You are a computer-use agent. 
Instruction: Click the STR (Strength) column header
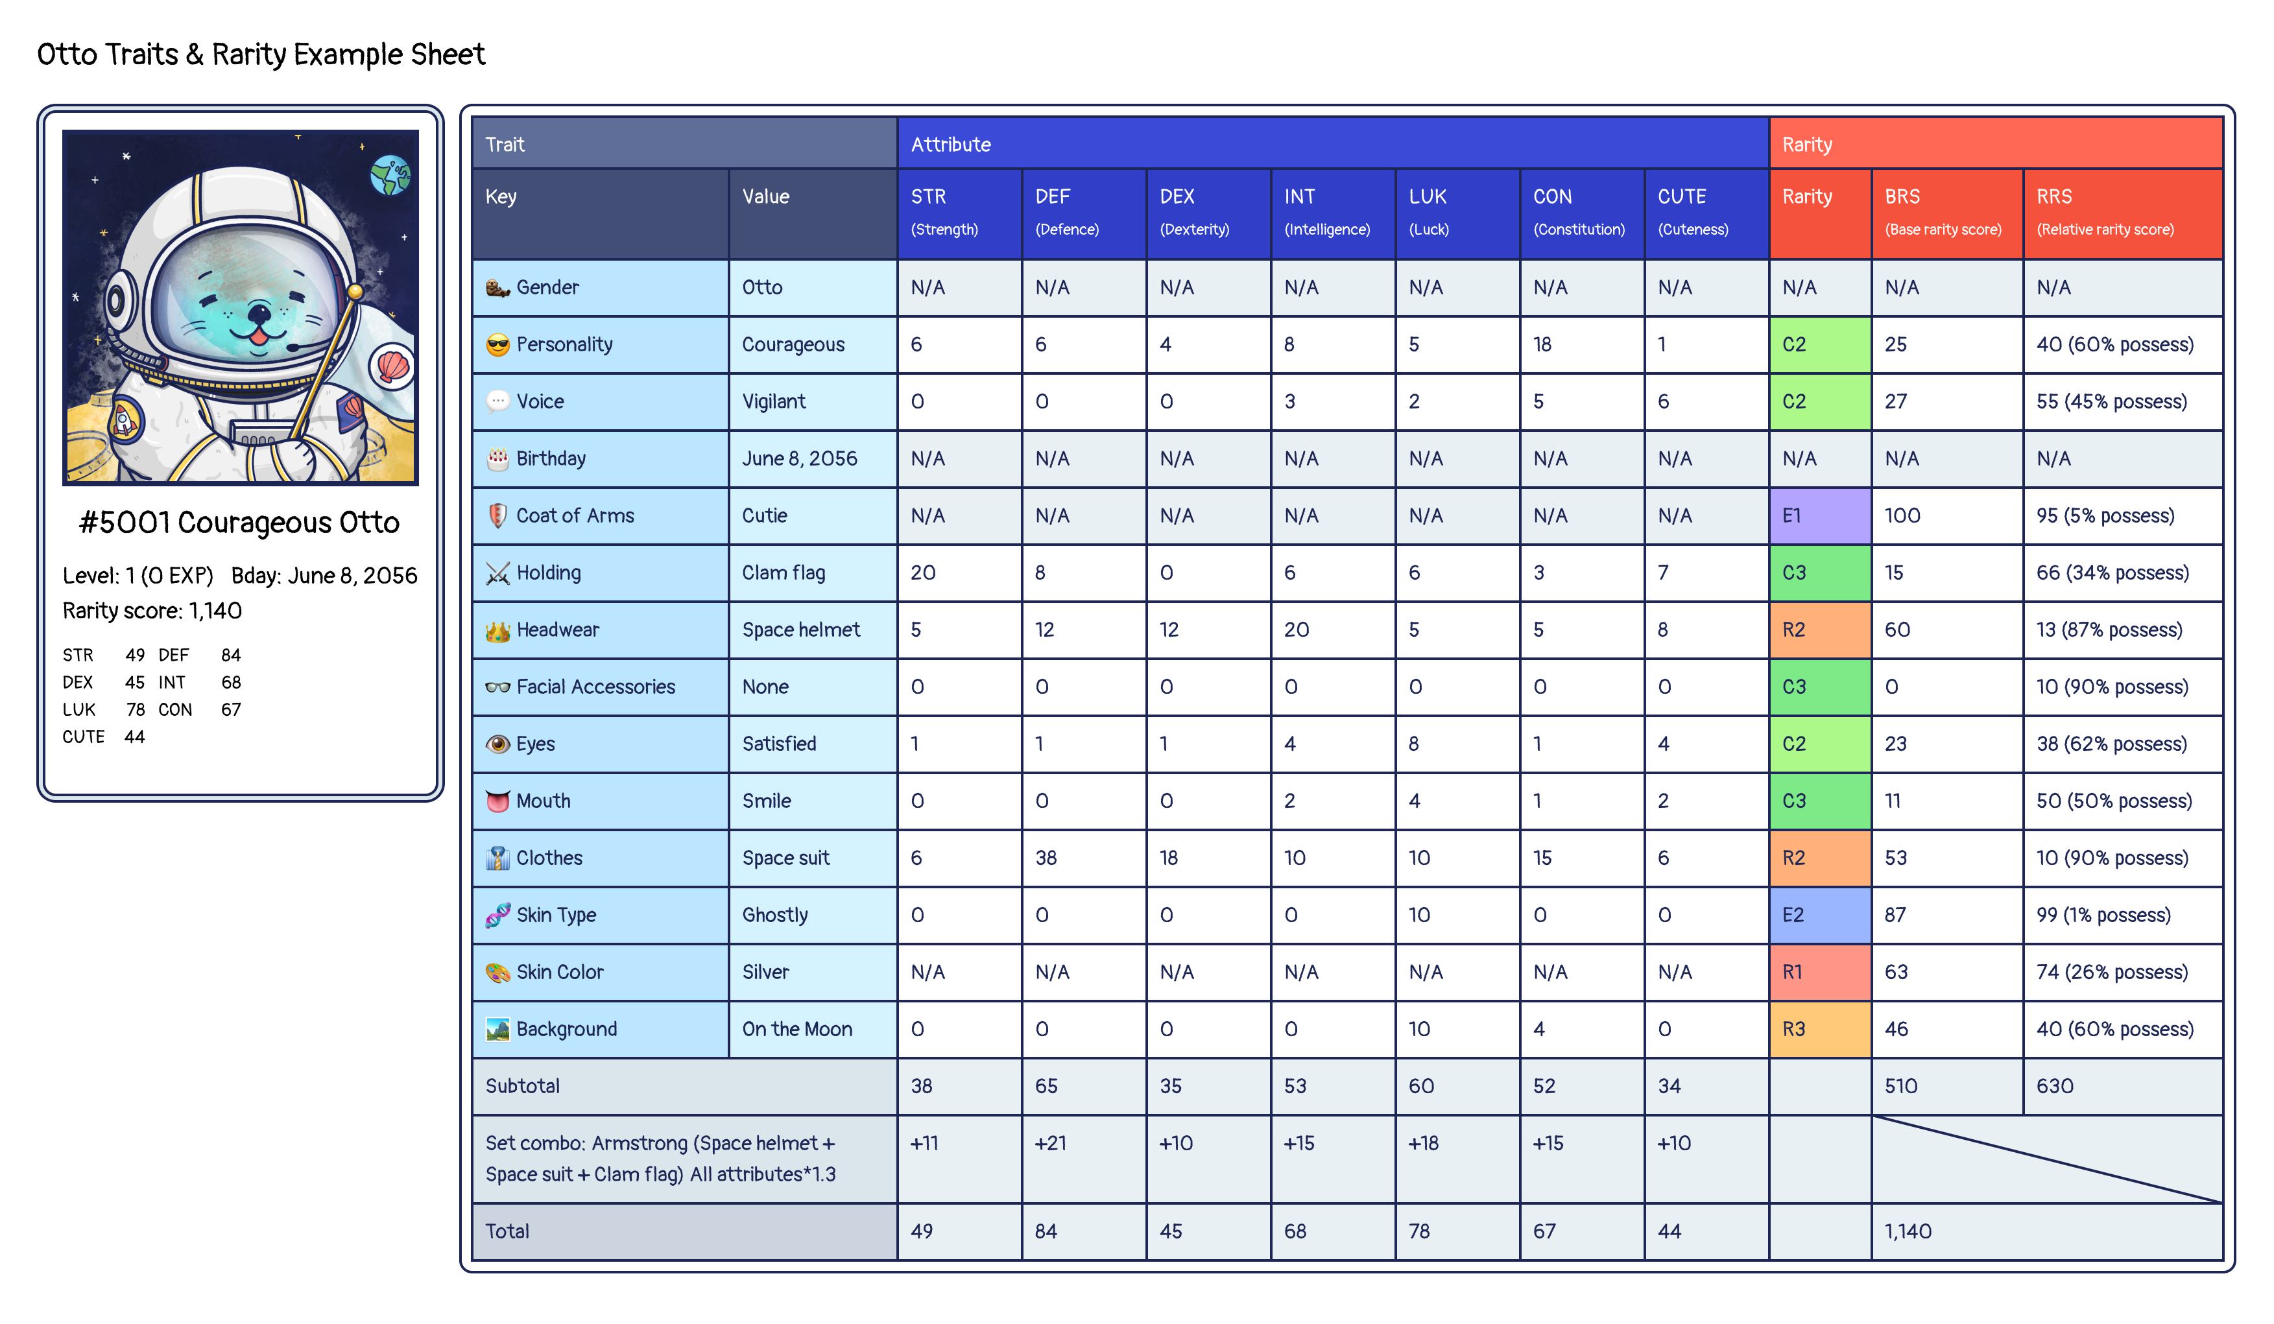click(x=959, y=214)
